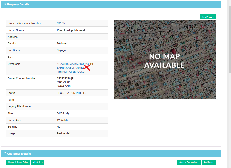
Task: Select contact number 634179381
Action: (63, 82)
